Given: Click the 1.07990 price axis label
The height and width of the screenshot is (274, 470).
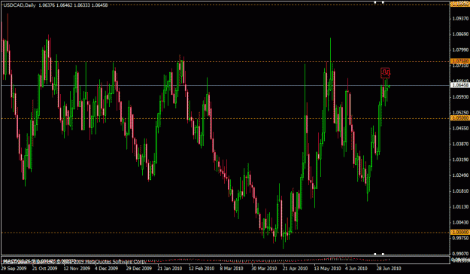Looking at the screenshot, I should point(460,50).
